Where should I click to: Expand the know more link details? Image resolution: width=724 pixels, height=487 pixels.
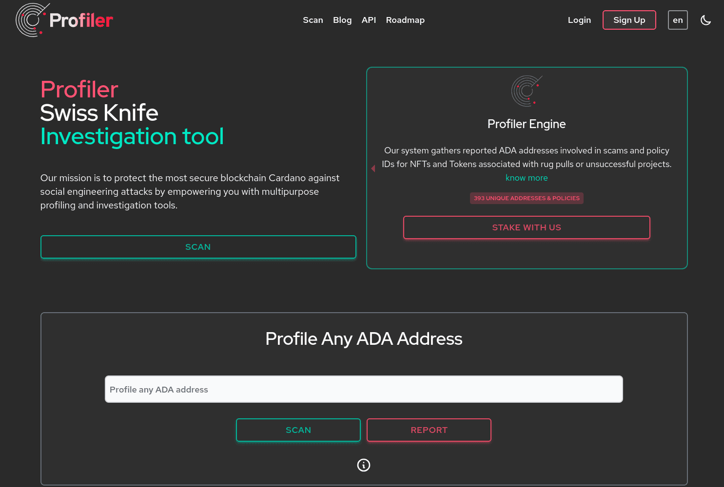click(527, 178)
